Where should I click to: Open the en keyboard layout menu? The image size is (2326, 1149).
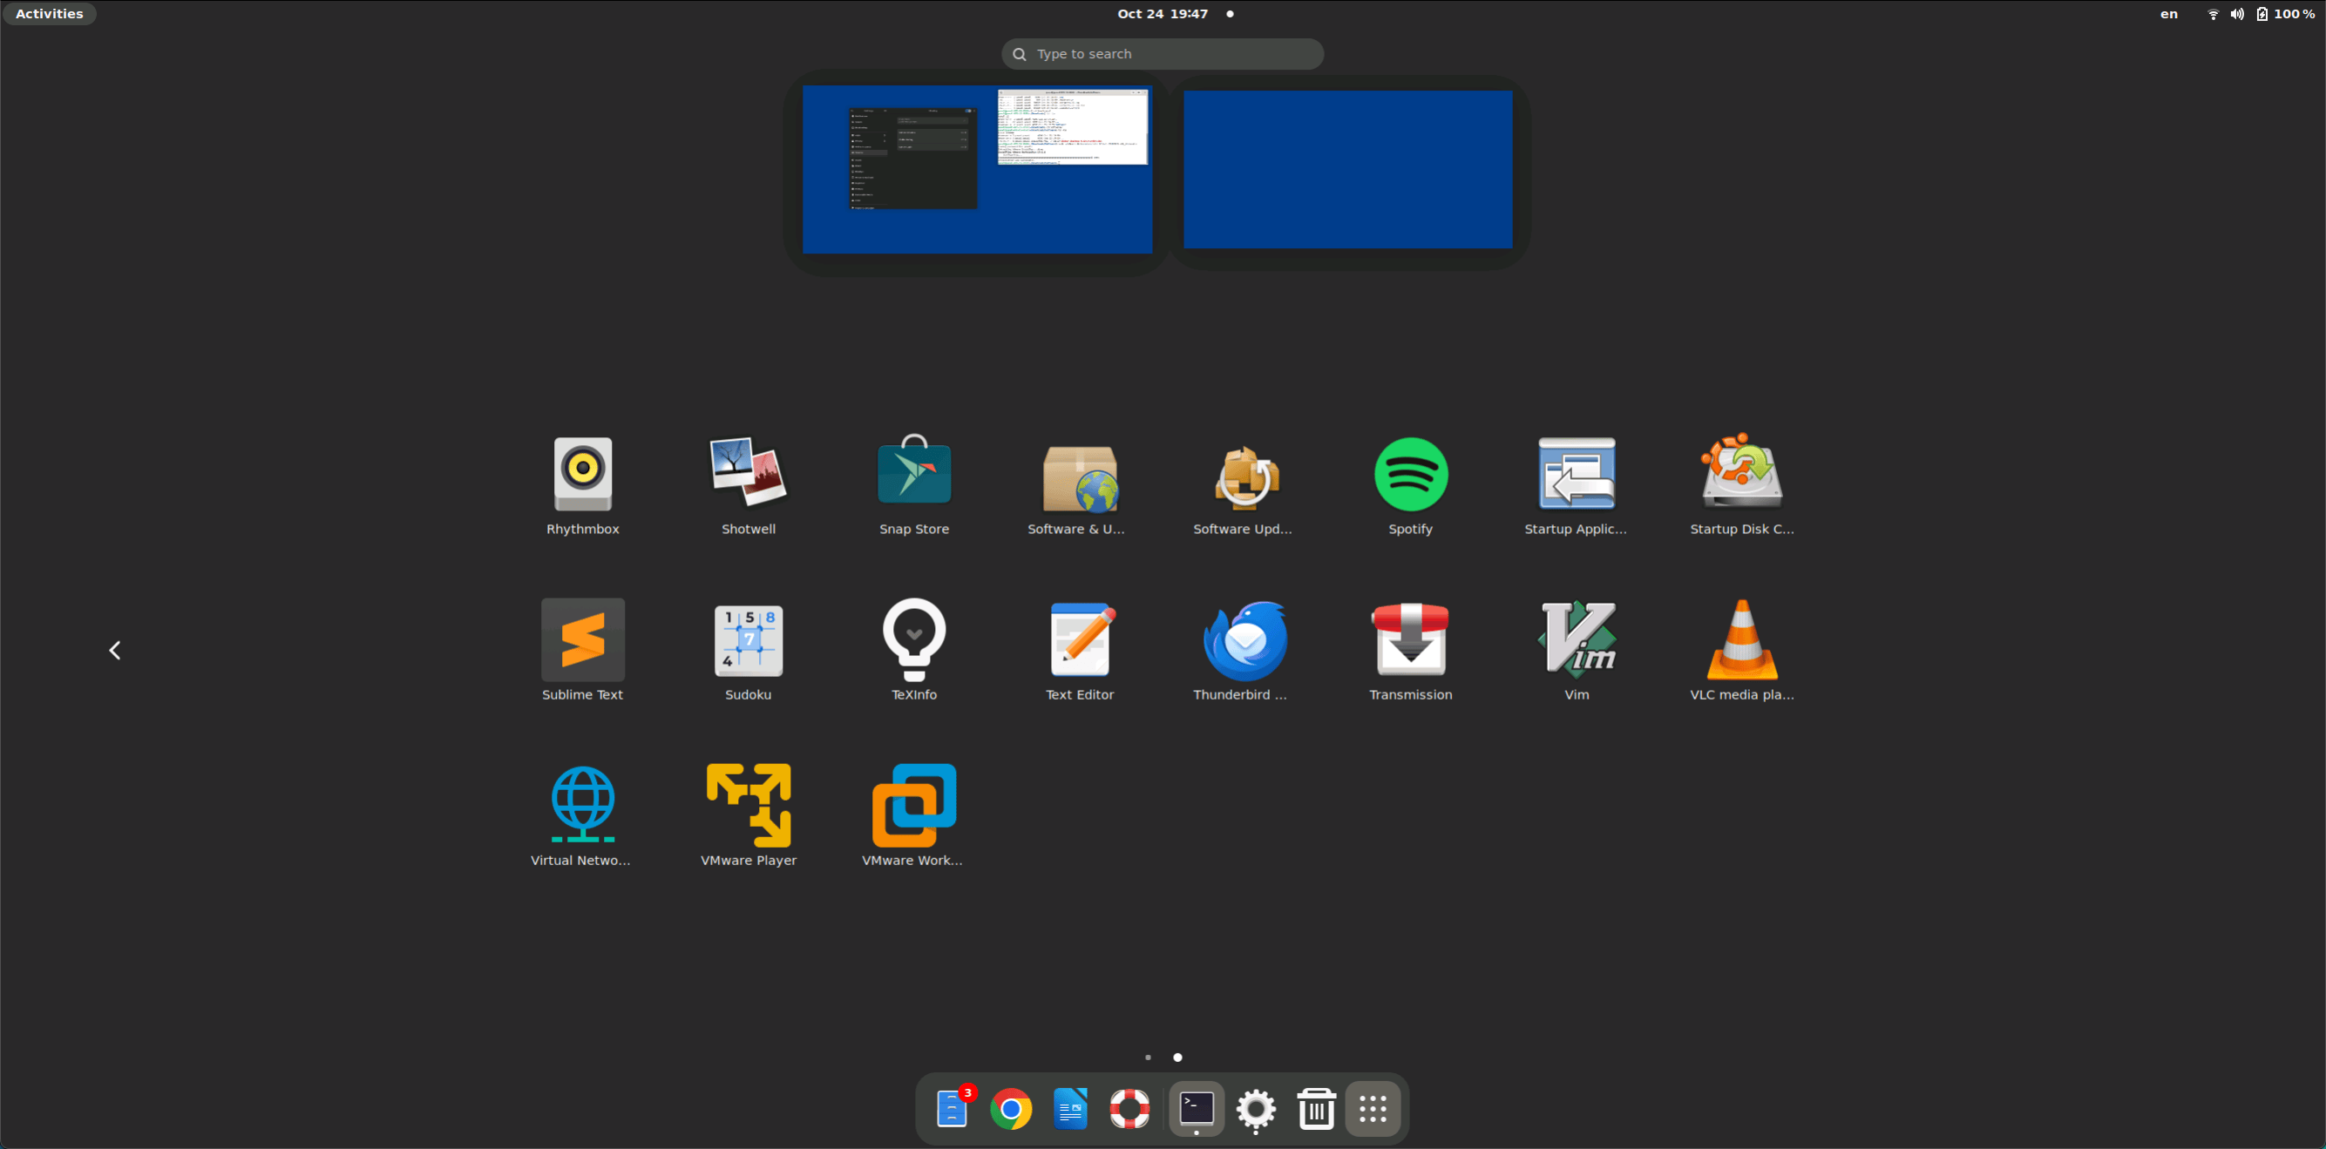[x=2168, y=14]
